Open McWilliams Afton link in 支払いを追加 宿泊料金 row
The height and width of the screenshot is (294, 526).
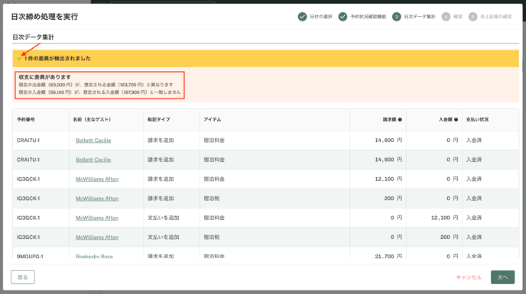(97, 218)
